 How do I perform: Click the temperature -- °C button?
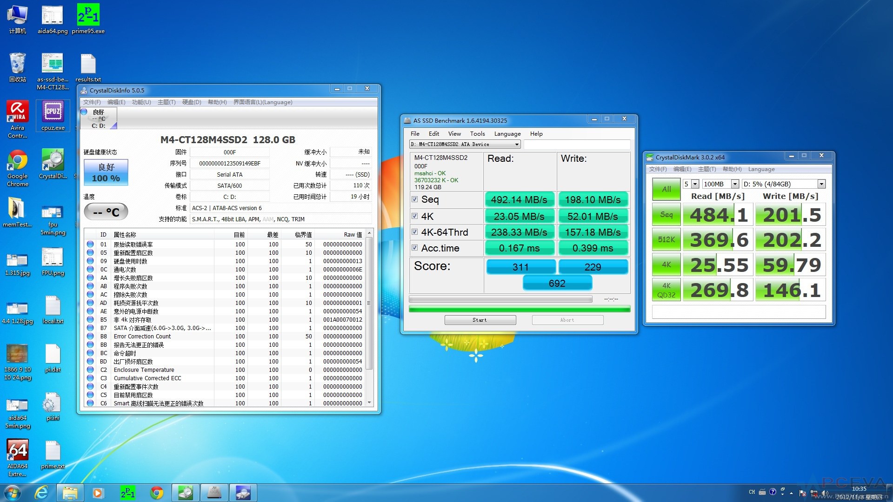106,212
